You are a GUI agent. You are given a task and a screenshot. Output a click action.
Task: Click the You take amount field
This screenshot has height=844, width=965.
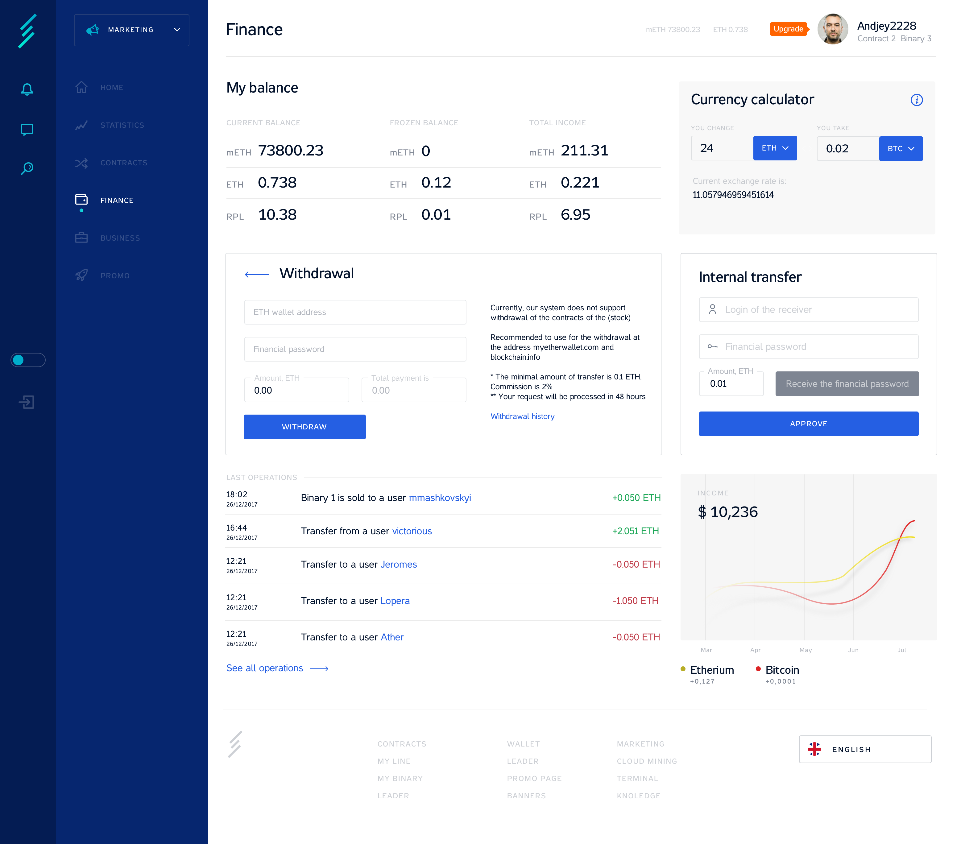click(848, 148)
